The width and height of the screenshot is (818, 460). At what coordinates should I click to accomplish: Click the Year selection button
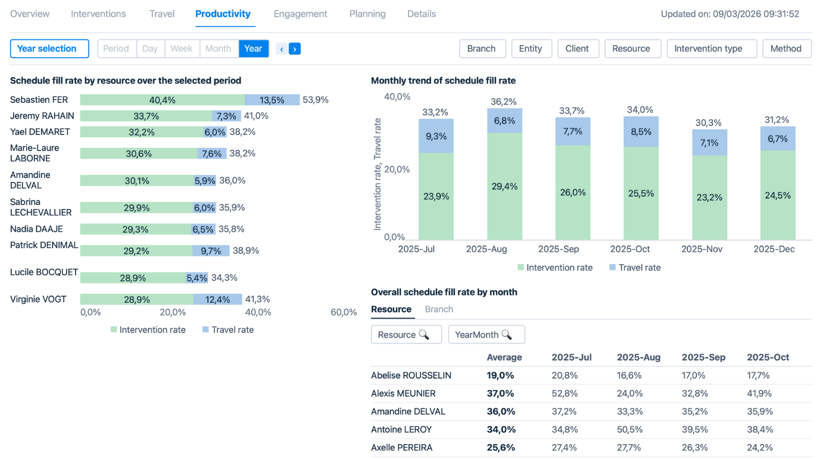tap(50, 49)
